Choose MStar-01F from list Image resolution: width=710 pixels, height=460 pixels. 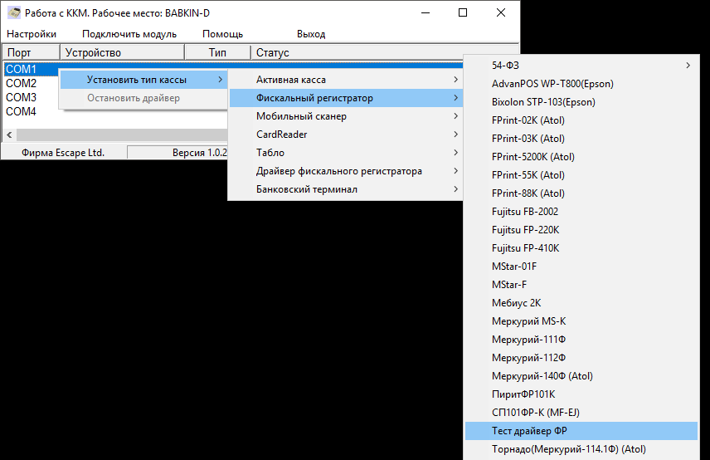coord(581,267)
